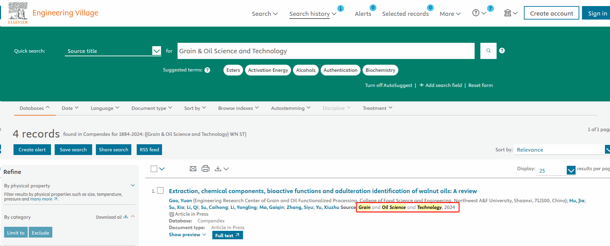610x246 pixels.
Task: Open the institution building icon menu
Action: pos(510,13)
